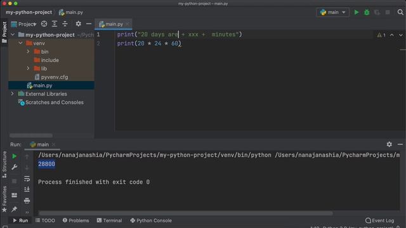Click the stop icon in top toolbar

pyautogui.click(x=388, y=12)
